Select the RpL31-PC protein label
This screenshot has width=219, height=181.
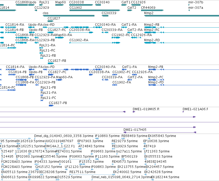[x=48, y=98]
